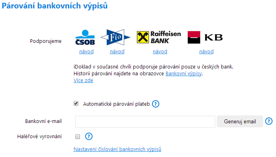Click the ČSOB bank logo

(x=85, y=37)
